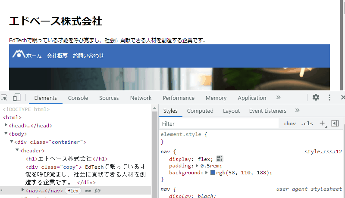Select the Styles pane tab
Screen dimensions: 345x198
170,111
